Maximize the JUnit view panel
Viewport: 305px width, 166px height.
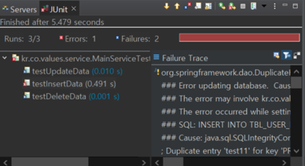[295, 6]
